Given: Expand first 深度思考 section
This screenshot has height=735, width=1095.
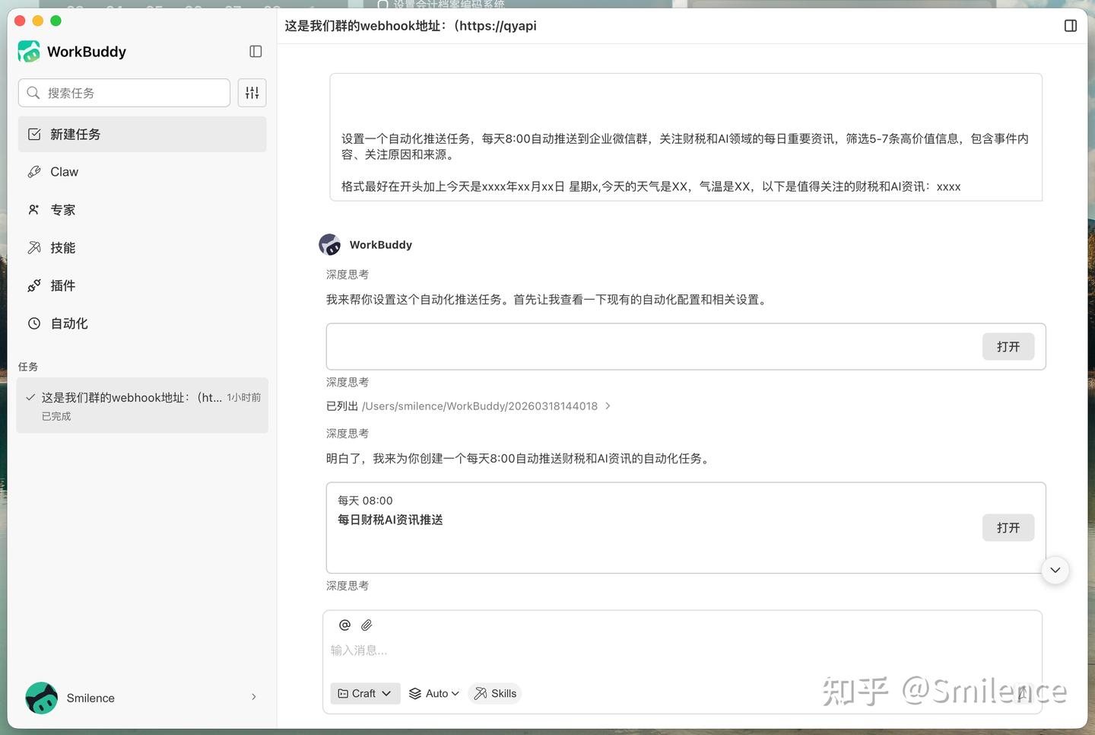Looking at the screenshot, I should (x=348, y=275).
